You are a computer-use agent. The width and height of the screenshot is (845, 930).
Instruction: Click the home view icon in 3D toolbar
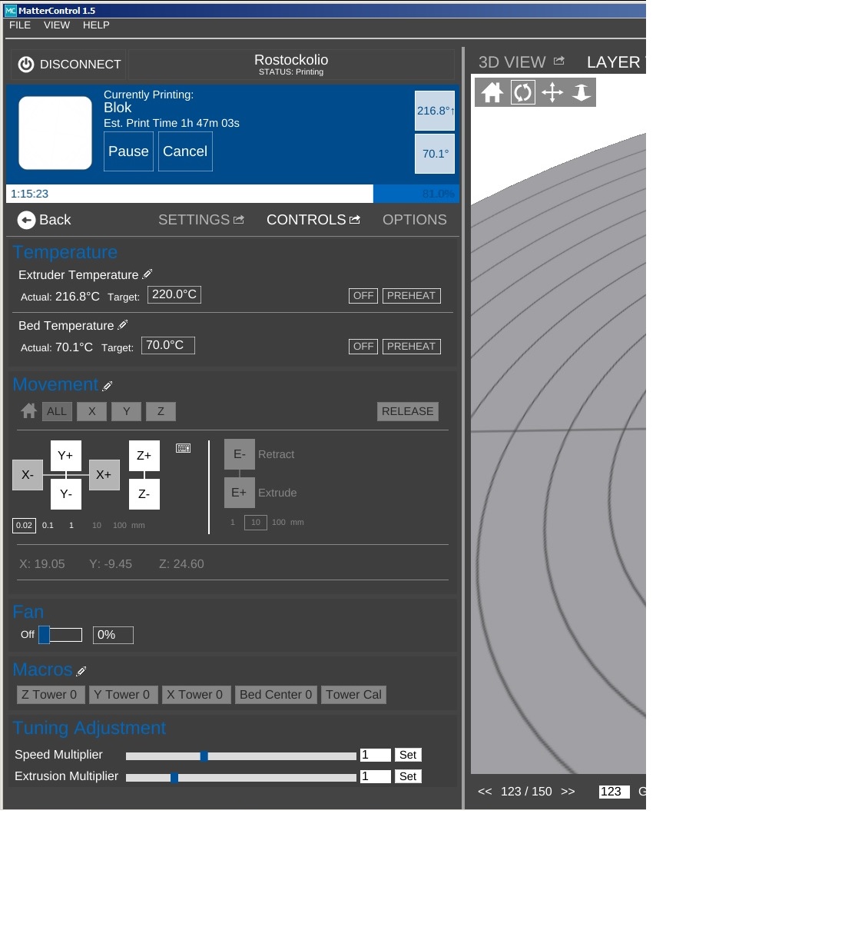click(x=492, y=93)
